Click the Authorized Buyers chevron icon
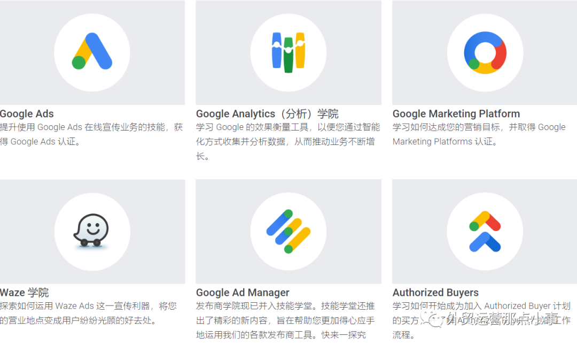Viewport: 577px width, 344px height. pyautogui.click(x=485, y=232)
